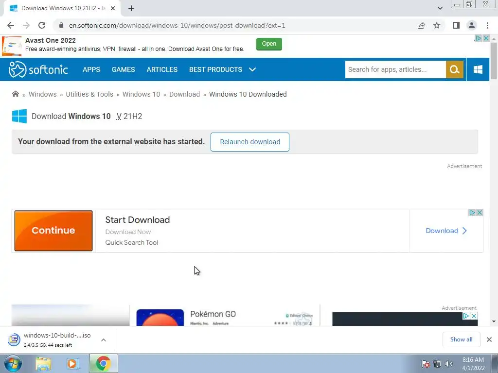
Task: Open Windows Explorer from the taskbar
Action: click(x=43, y=364)
